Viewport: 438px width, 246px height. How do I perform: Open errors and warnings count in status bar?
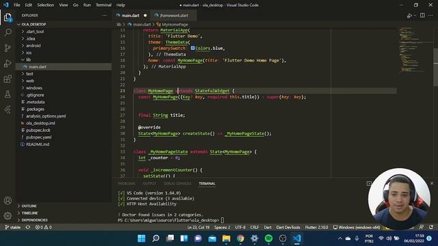pyautogui.click(x=43, y=228)
